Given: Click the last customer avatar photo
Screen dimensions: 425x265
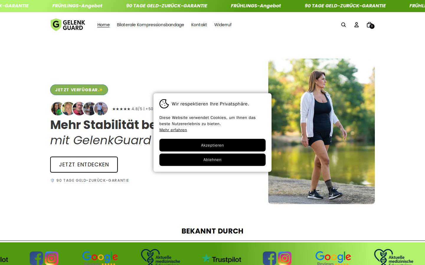Looking at the screenshot, I should point(101,109).
